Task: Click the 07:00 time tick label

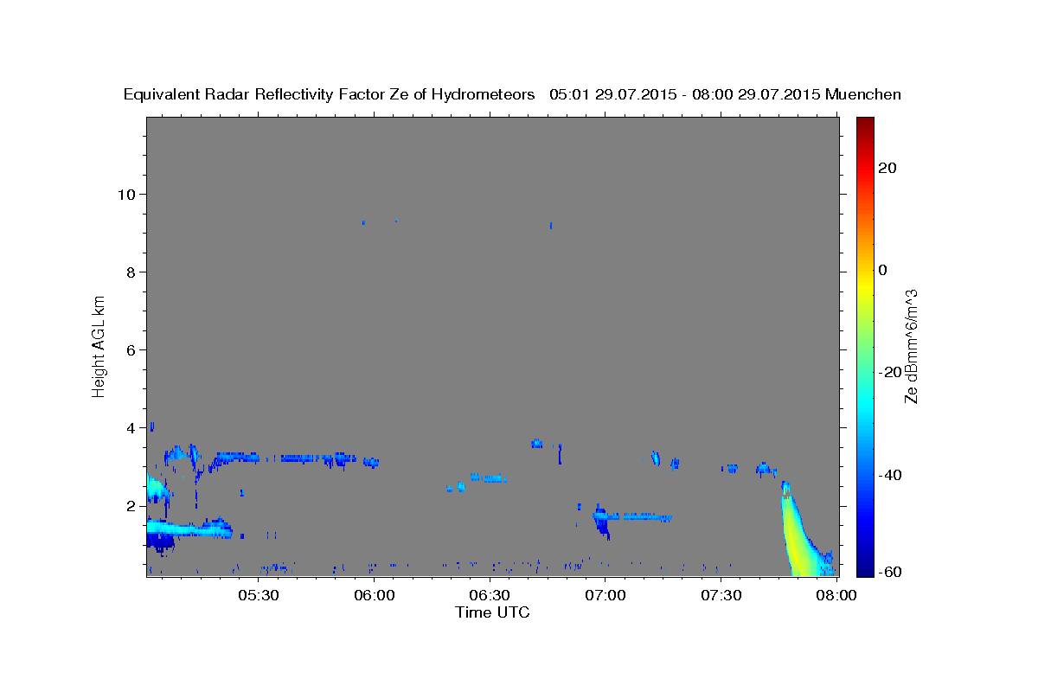Action: click(x=605, y=595)
